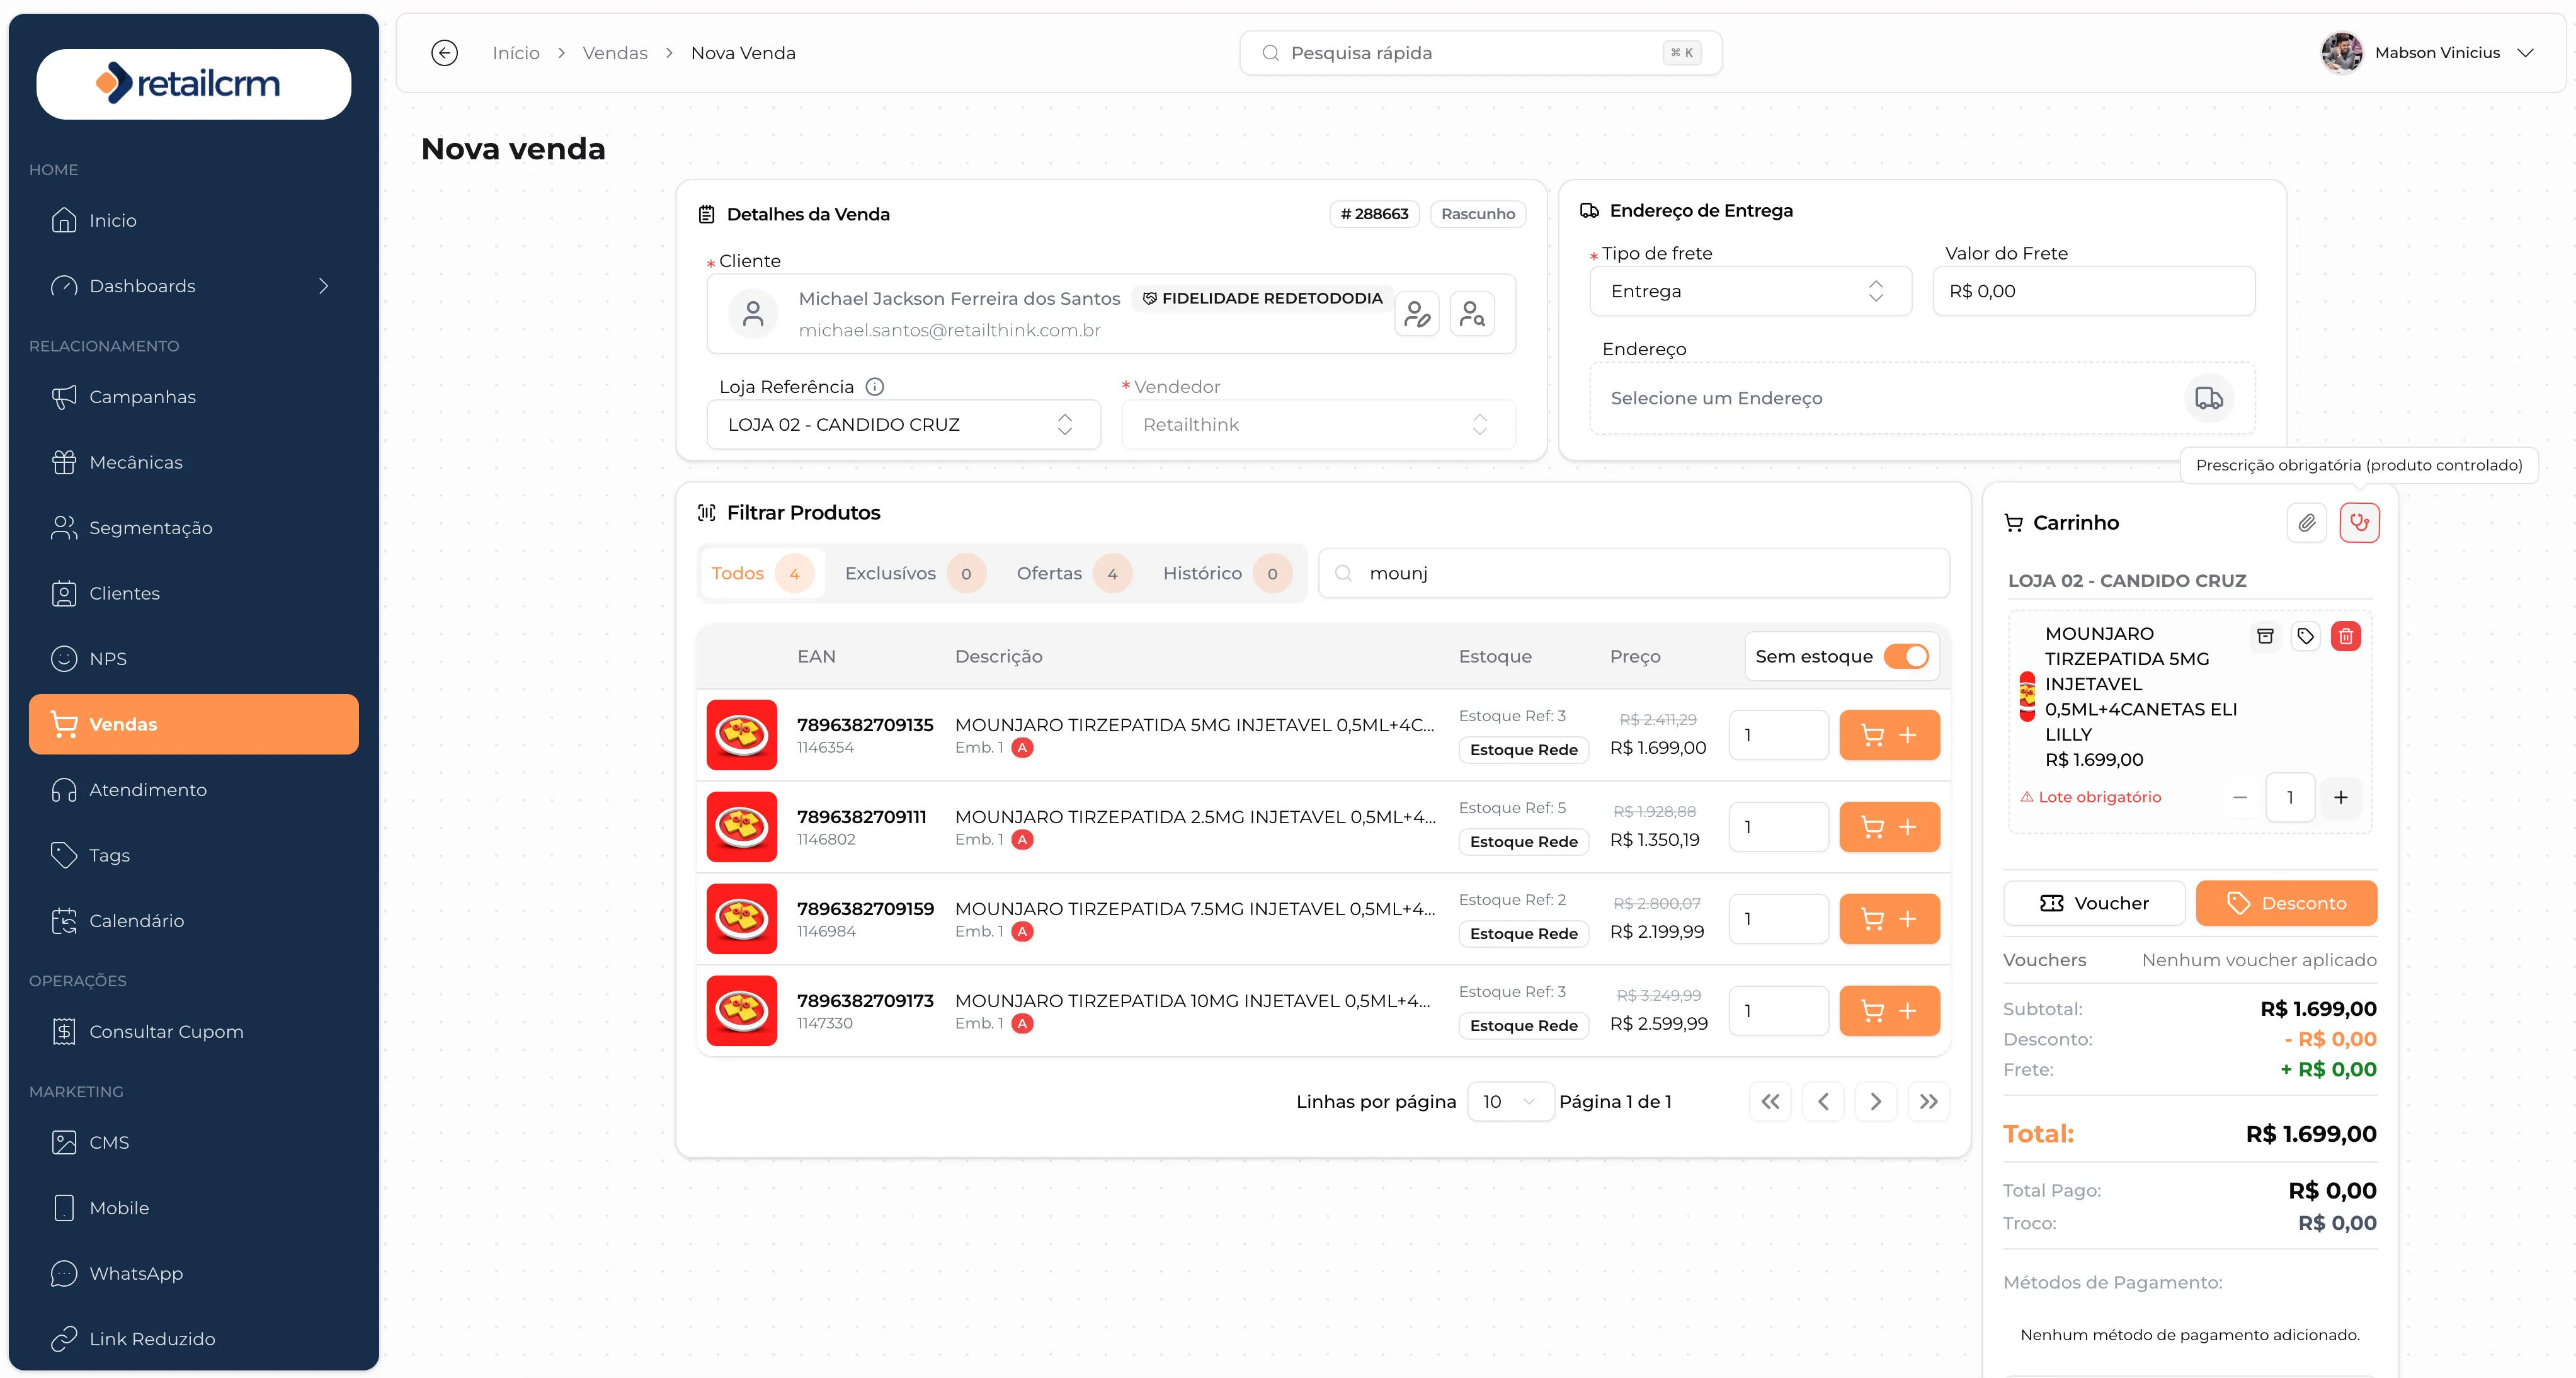The height and width of the screenshot is (1378, 2576).
Task: Open edit client icon beside loyalty badge
Action: (x=1417, y=314)
